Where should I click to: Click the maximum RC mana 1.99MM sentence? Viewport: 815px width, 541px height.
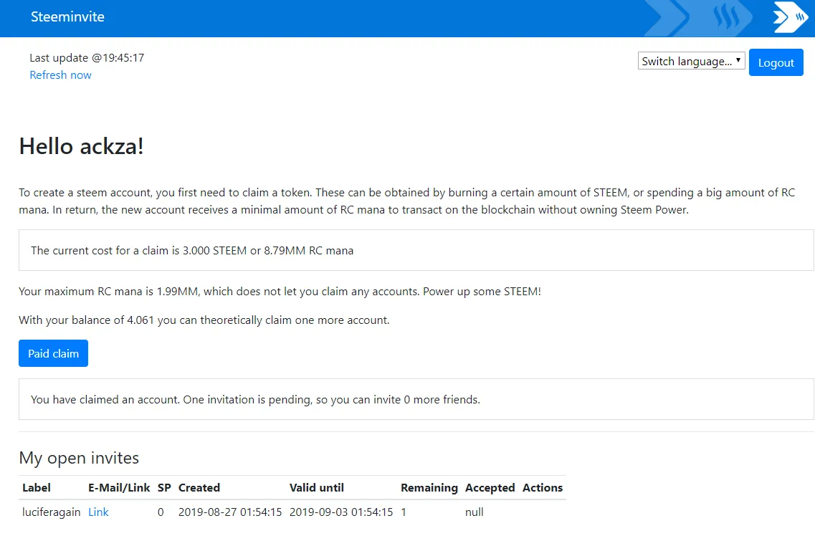280,292
